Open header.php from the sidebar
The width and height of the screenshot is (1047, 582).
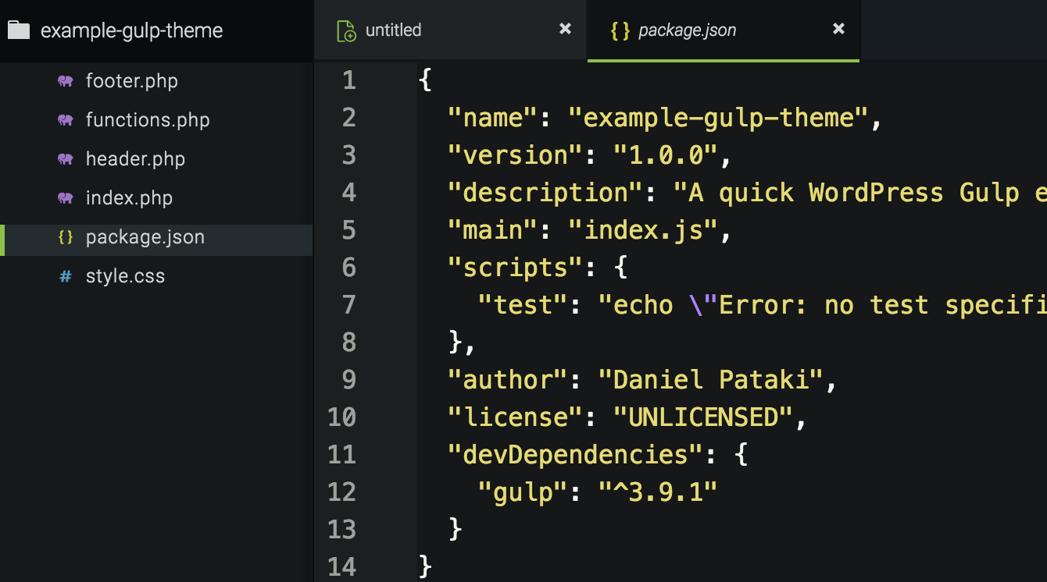[135, 158]
